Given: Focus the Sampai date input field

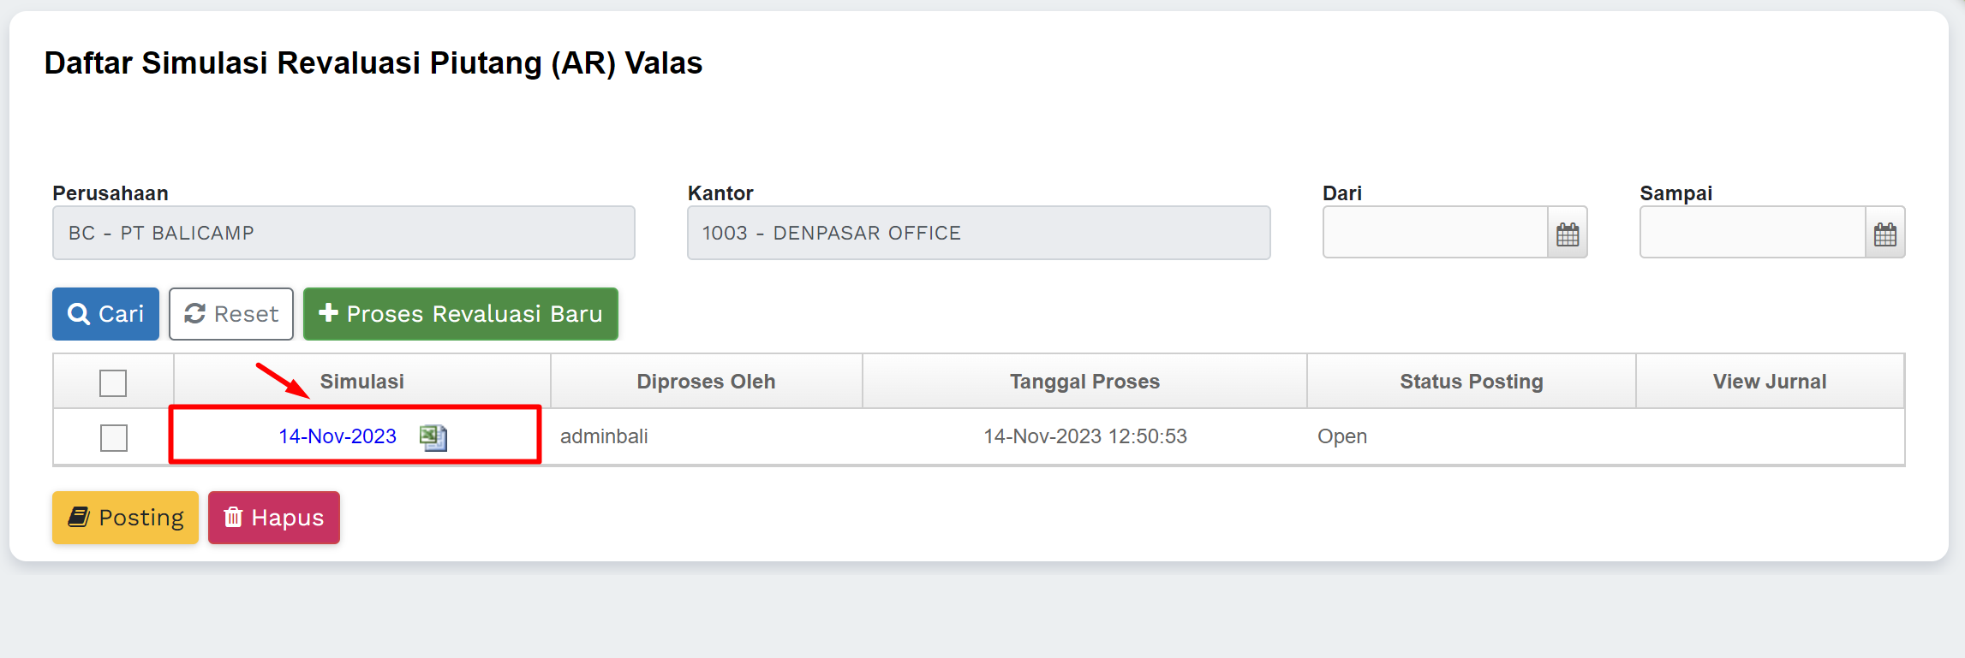Looking at the screenshot, I should 1752,233.
